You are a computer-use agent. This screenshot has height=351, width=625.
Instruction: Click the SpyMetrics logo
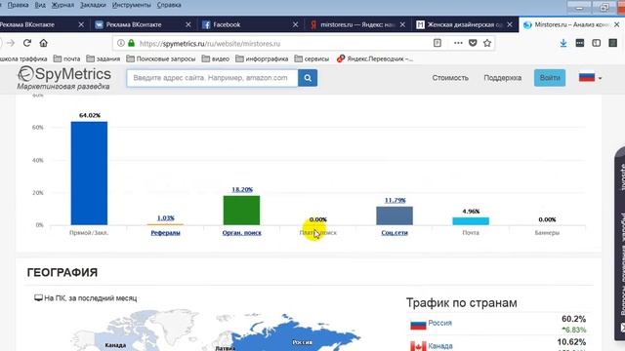[64, 78]
